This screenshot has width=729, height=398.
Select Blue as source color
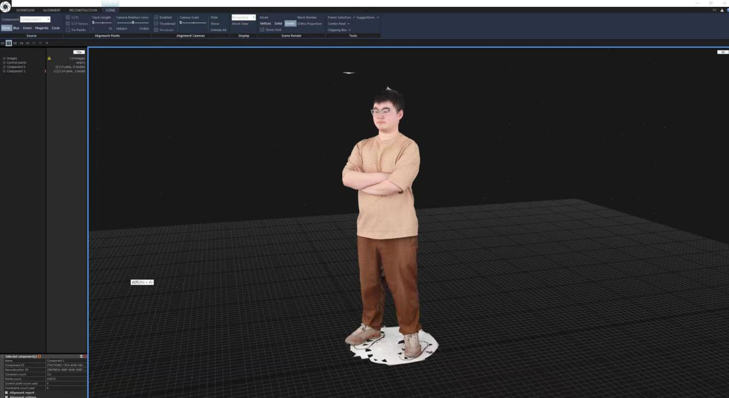[16, 28]
